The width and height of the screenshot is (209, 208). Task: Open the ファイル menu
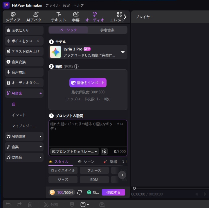click(x=53, y=5)
